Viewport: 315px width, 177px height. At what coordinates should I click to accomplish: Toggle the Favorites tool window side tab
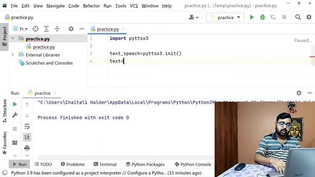(4, 143)
